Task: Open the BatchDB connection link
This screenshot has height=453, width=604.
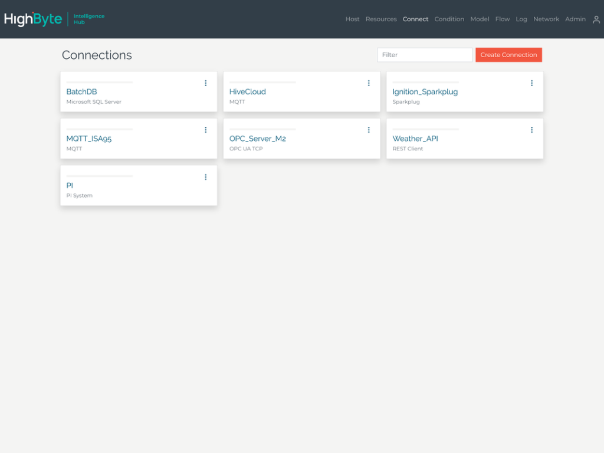Action: pyautogui.click(x=81, y=92)
